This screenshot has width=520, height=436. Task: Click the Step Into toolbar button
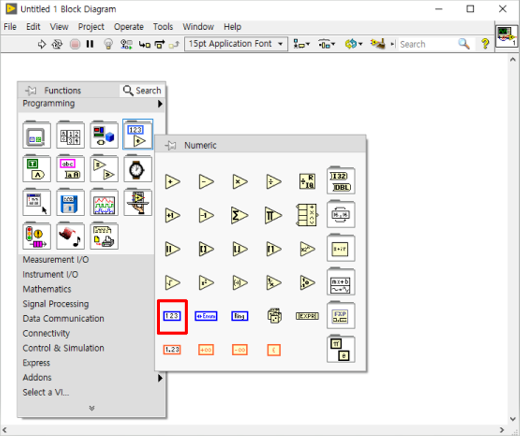[x=144, y=44]
